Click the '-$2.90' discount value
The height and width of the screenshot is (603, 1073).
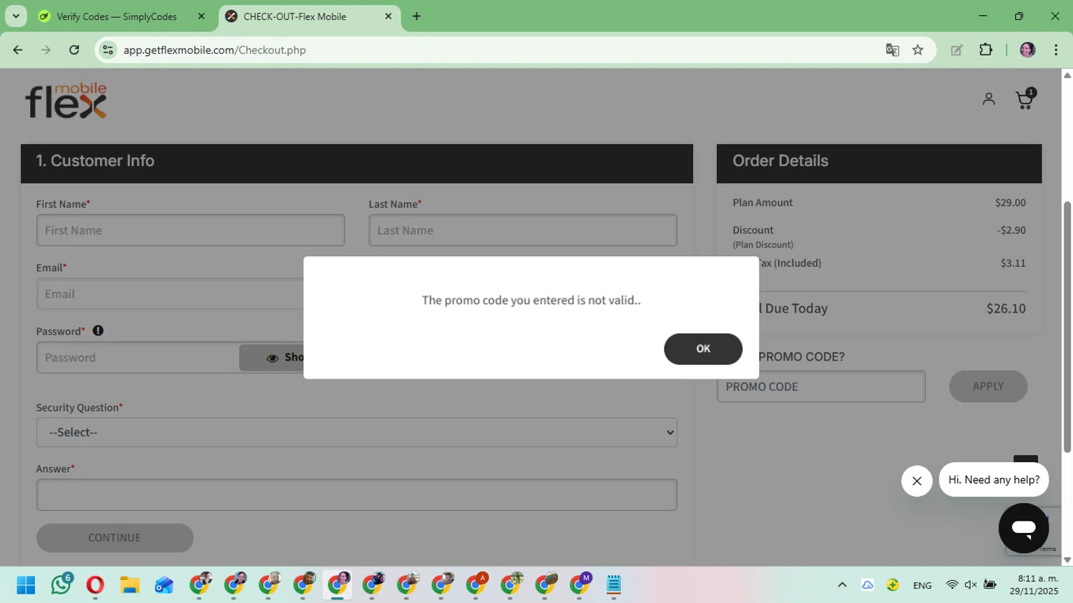1011,230
